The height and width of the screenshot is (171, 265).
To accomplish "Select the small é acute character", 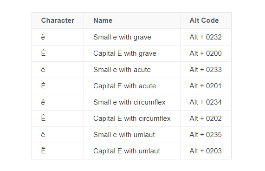I will click(x=43, y=69).
